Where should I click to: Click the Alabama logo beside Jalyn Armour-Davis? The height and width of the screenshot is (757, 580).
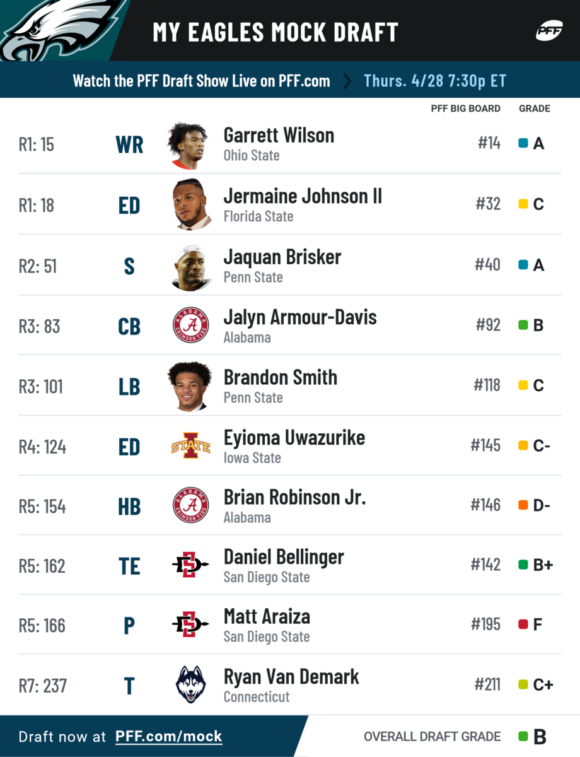[190, 326]
